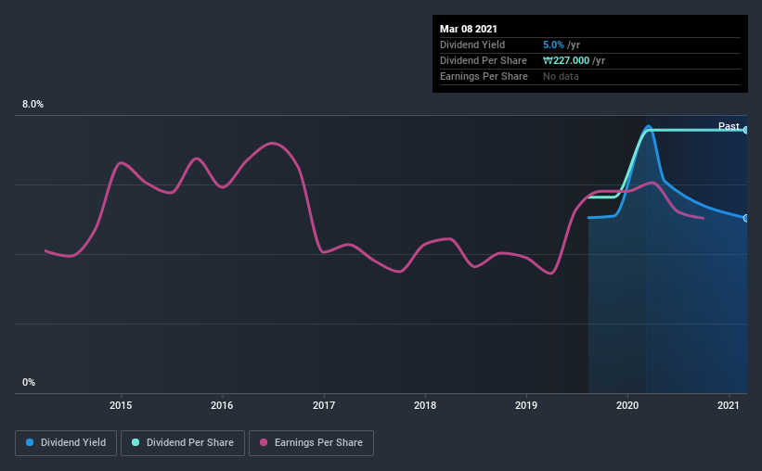Toggle the Dividend Yield legend item
Screen dimensions: 762x471
tap(66, 443)
